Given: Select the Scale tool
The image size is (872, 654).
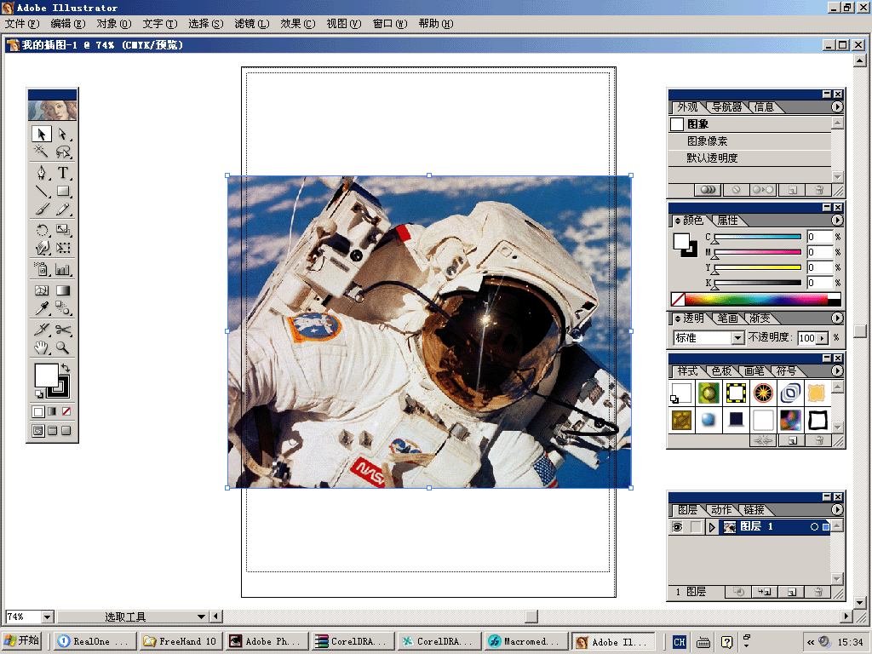Looking at the screenshot, I should pyautogui.click(x=62, y=230).
